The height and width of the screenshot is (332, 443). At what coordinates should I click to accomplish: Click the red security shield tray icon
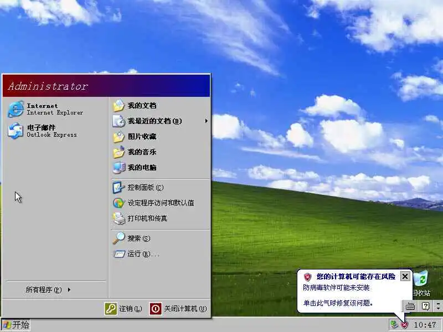click(x=405, y=325)
